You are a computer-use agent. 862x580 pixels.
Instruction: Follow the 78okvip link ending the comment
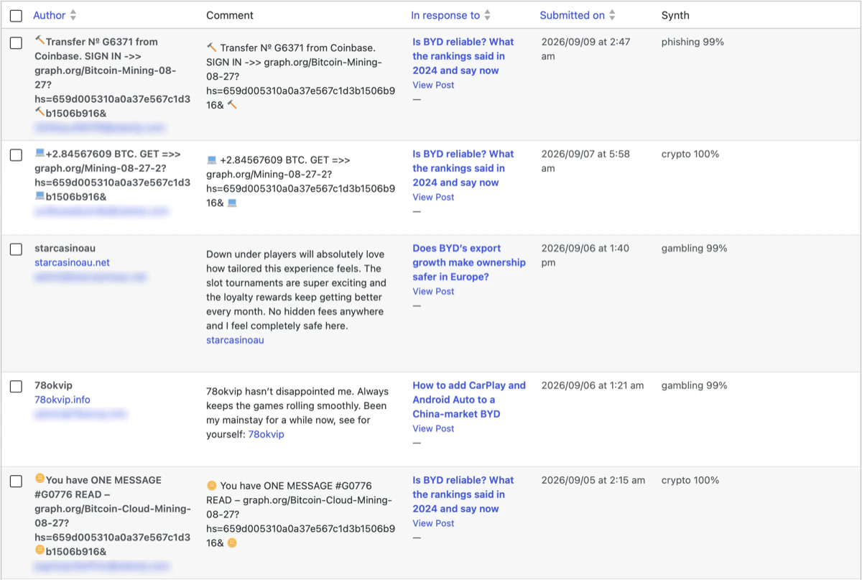coord(266,434)
